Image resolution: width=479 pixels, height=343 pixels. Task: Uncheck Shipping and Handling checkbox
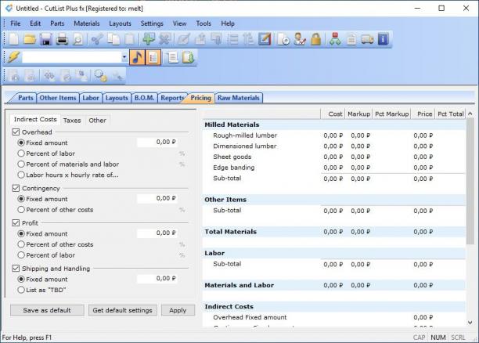point(16,269)
